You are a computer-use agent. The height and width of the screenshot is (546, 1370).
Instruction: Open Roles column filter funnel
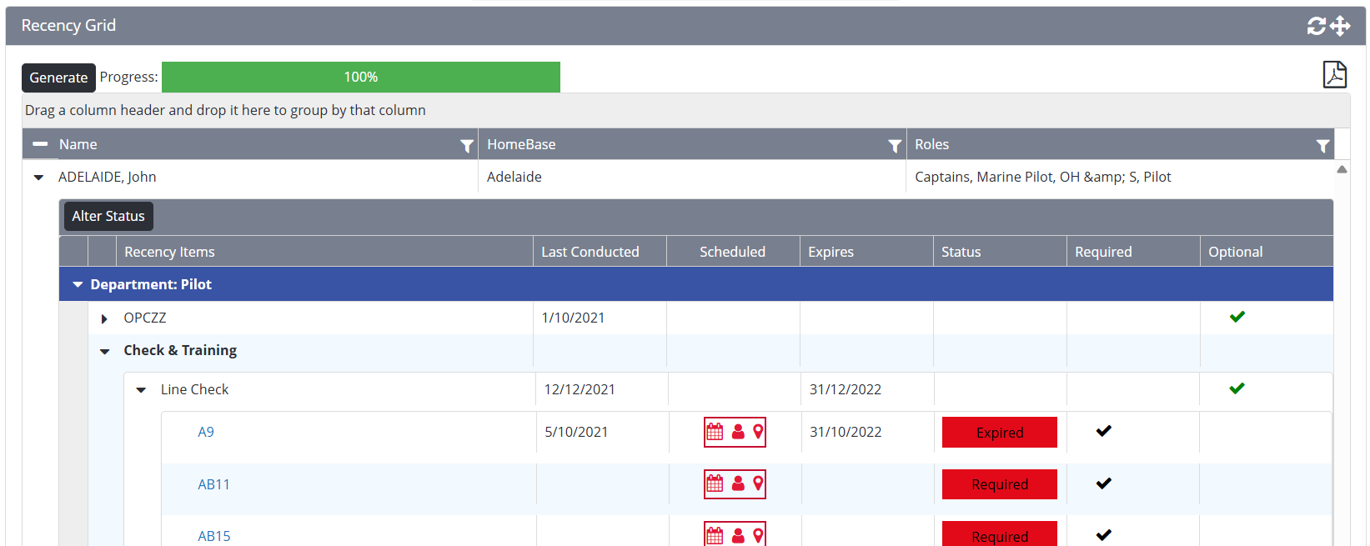point(1322,146)
